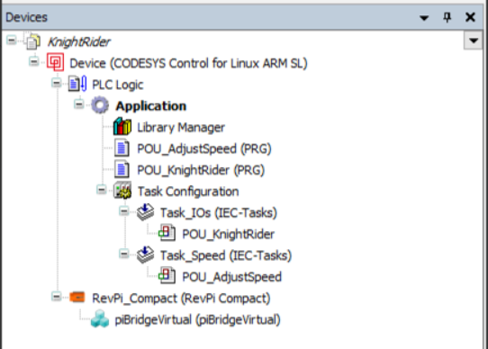
Task: Click the Task Configuration icon
Action: click(122, 191)
